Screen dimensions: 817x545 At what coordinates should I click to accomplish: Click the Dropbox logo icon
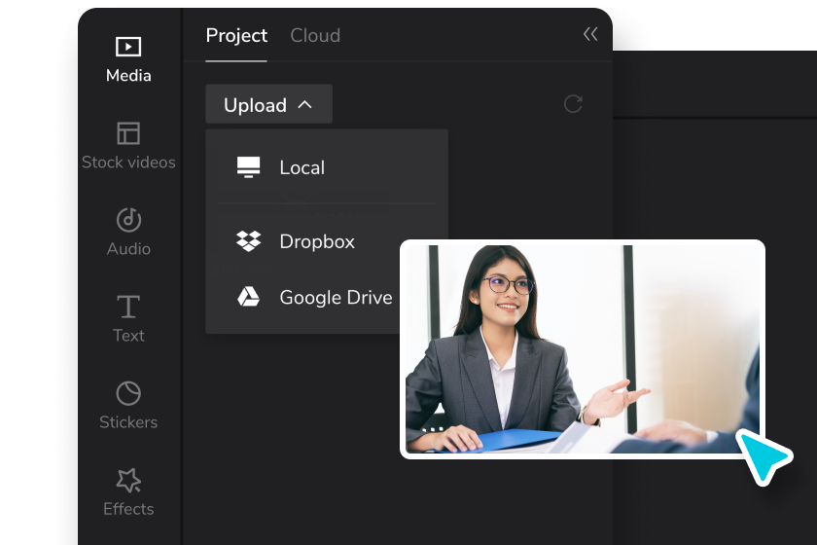pos(249,241)
